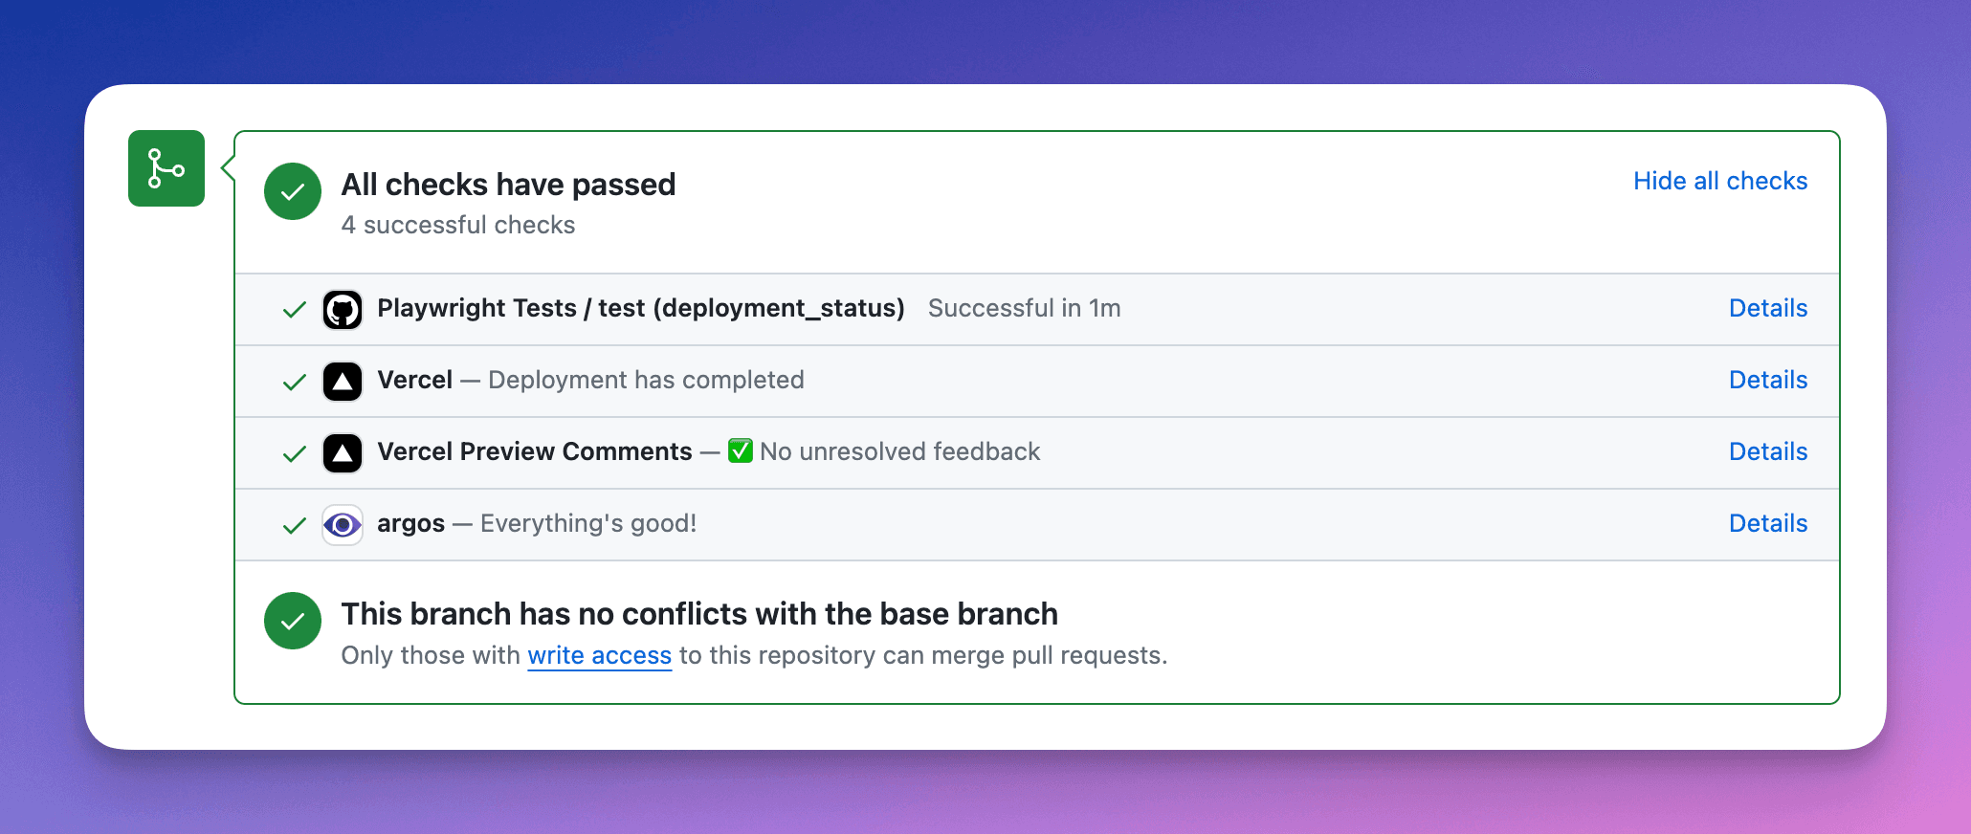Click the check icon on the Playwright Tests row
The width and height of the screenshot is (1971, 834).
tap(293, 309)
